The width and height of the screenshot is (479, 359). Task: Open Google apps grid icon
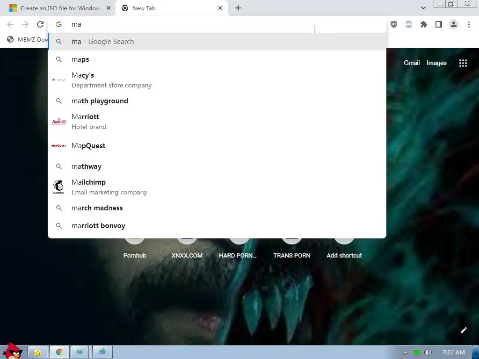click(463, 63)
